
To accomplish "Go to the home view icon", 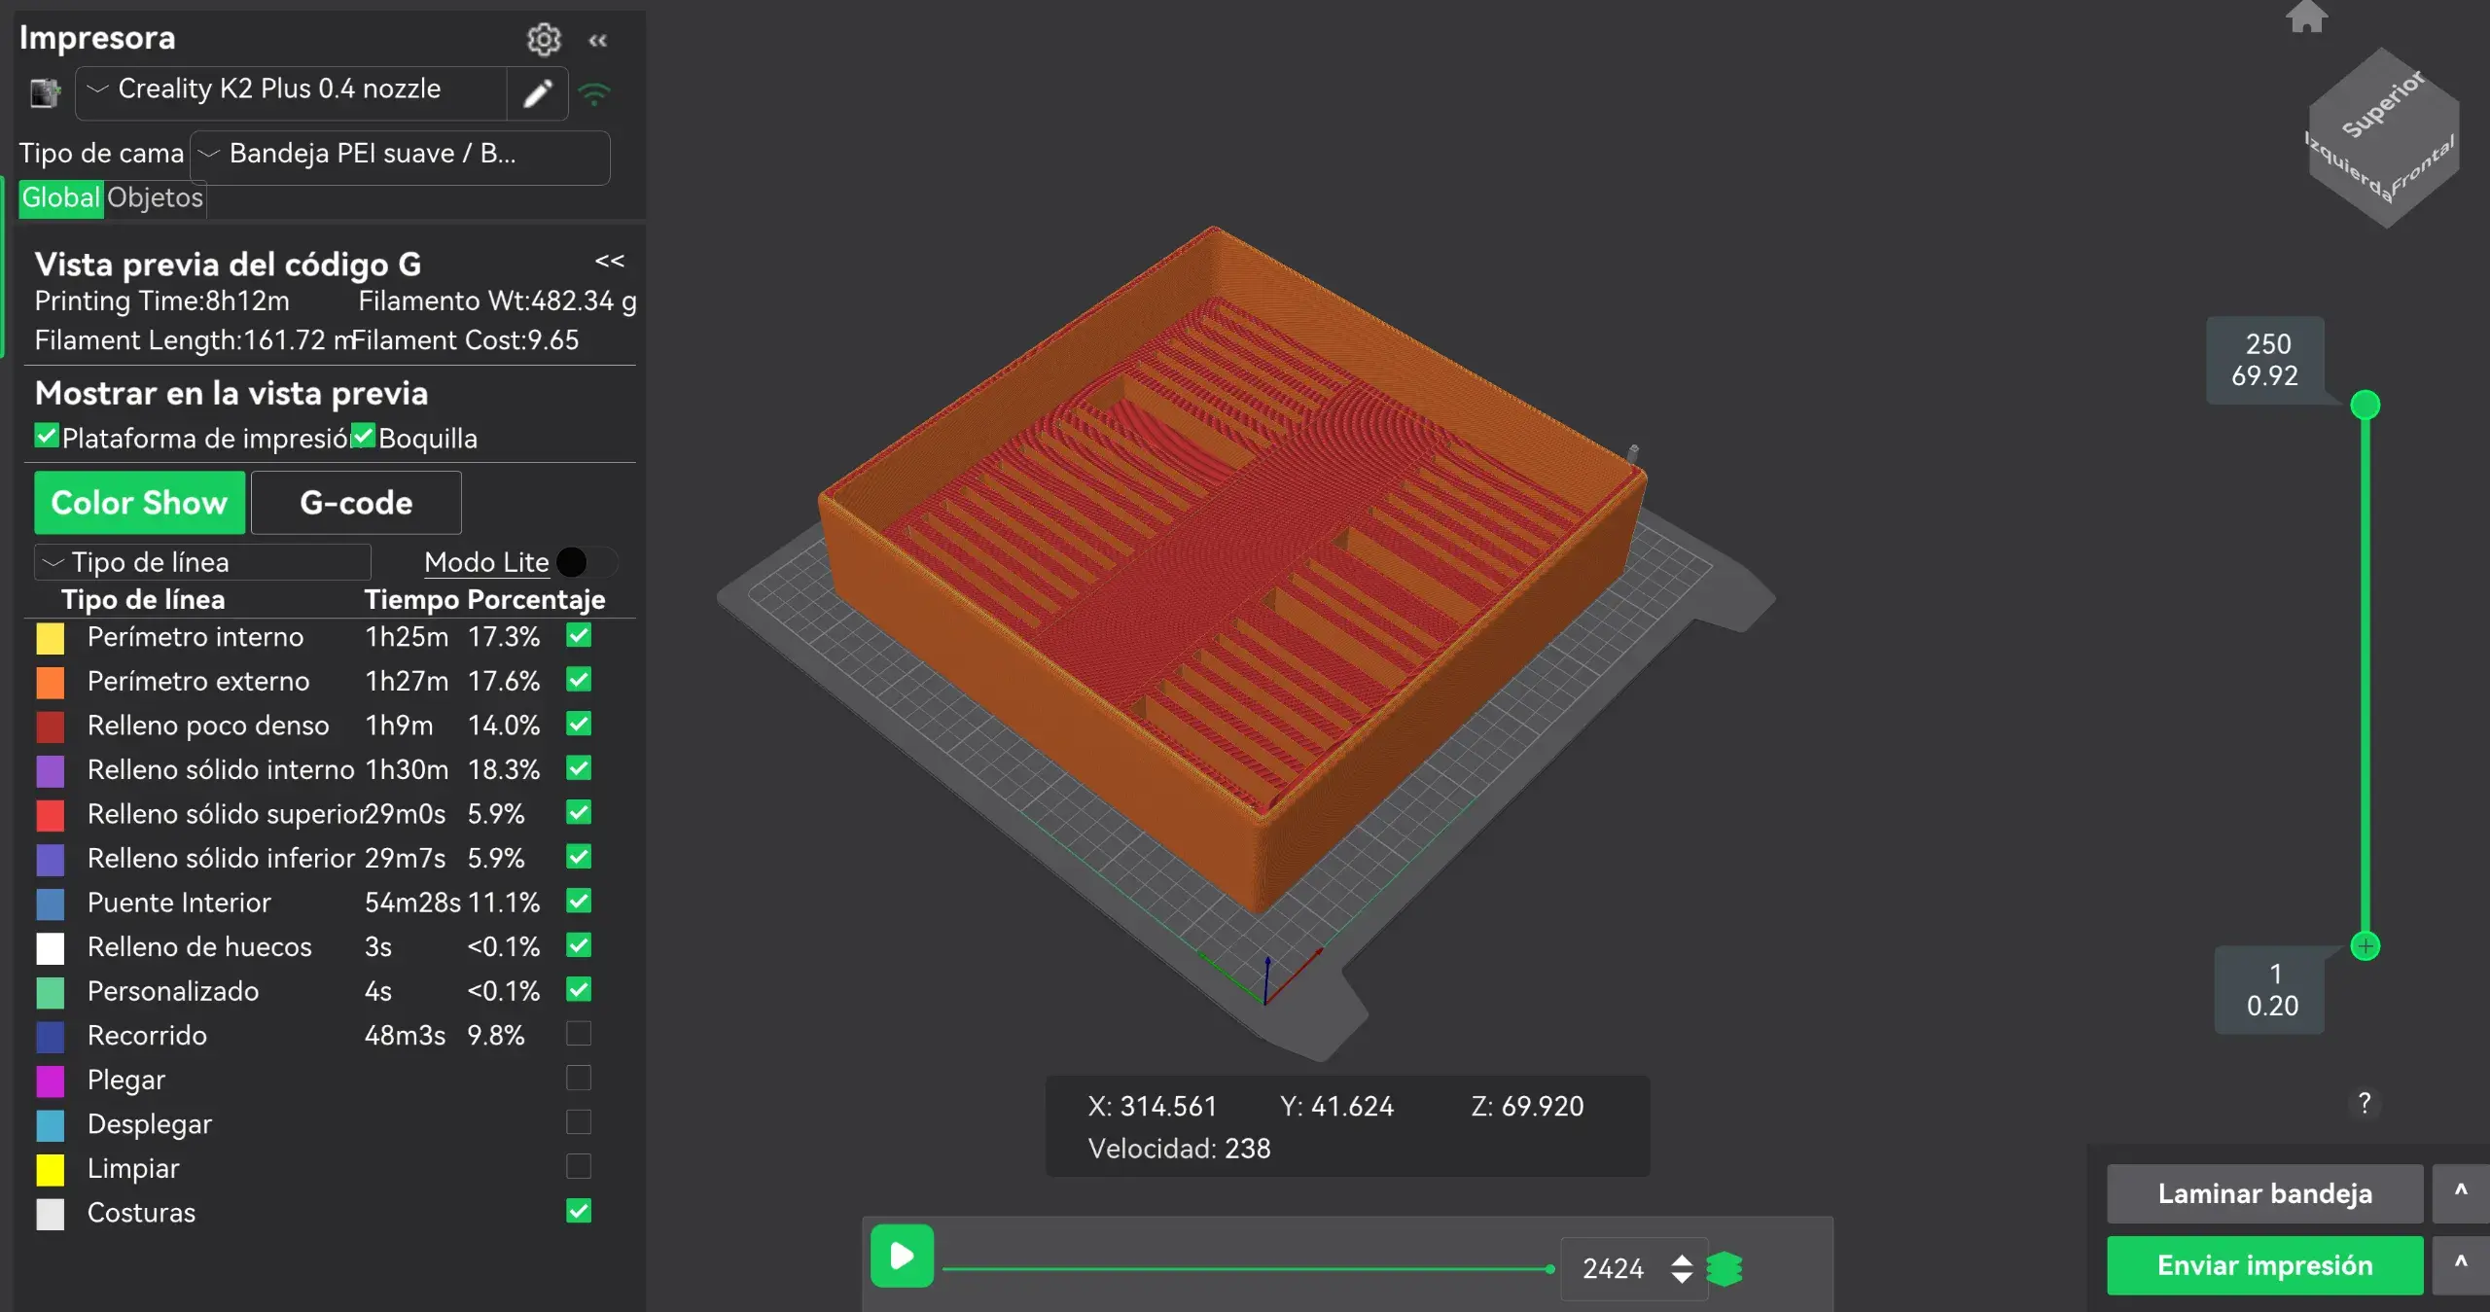I will (2306, 16).
